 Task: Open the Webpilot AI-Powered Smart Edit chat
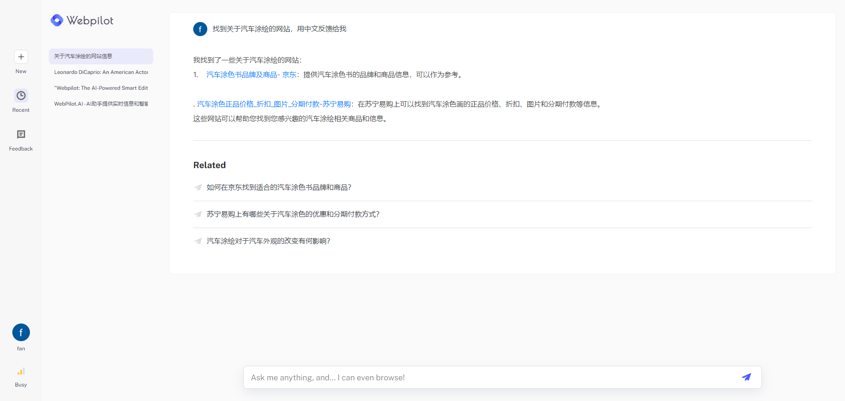(x=101, y=88)
